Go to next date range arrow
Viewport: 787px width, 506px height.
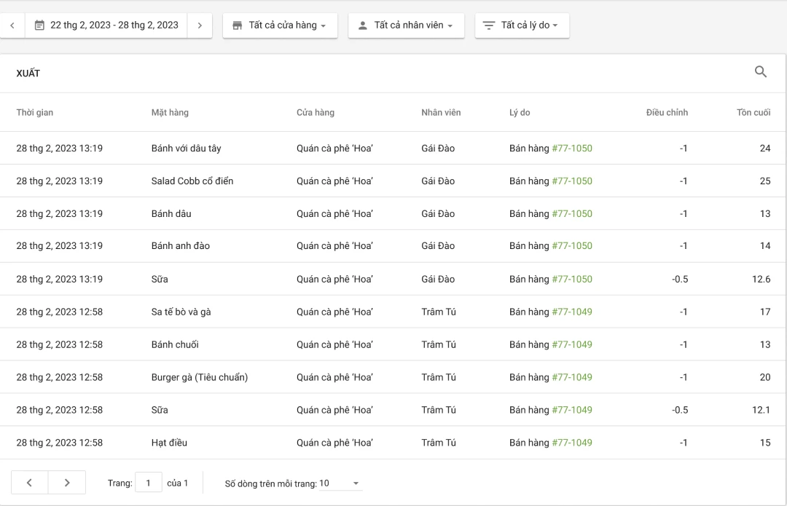pyautogui.click(x=200, y=25)
